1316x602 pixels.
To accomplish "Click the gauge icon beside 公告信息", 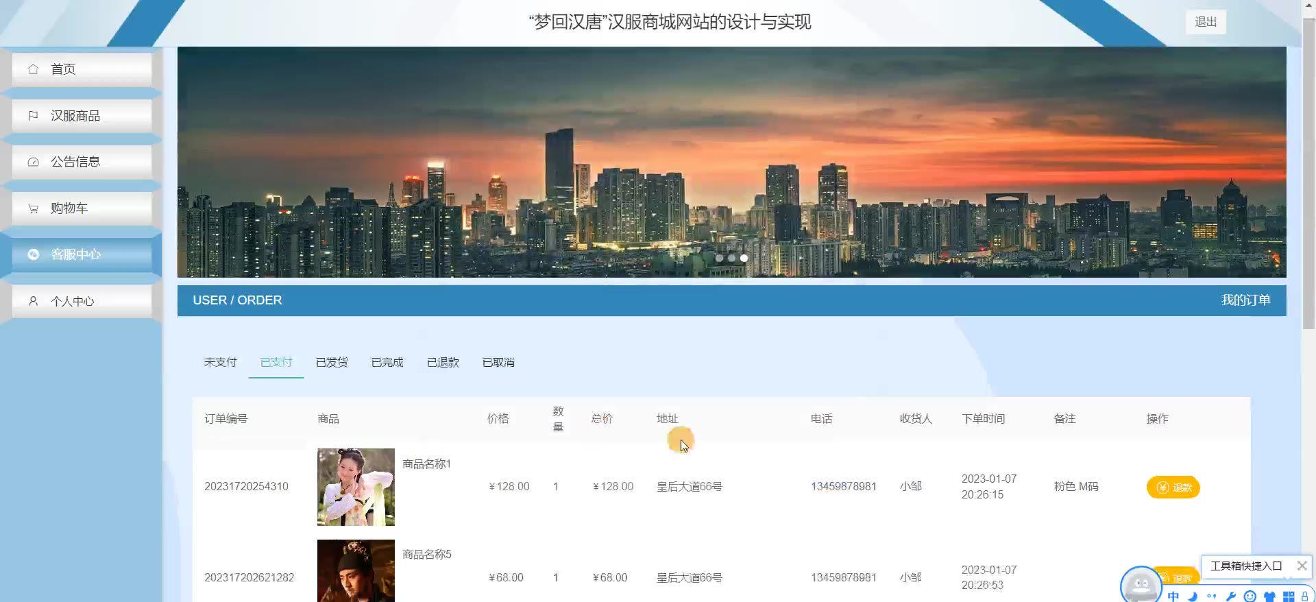I will coord(33,162).
